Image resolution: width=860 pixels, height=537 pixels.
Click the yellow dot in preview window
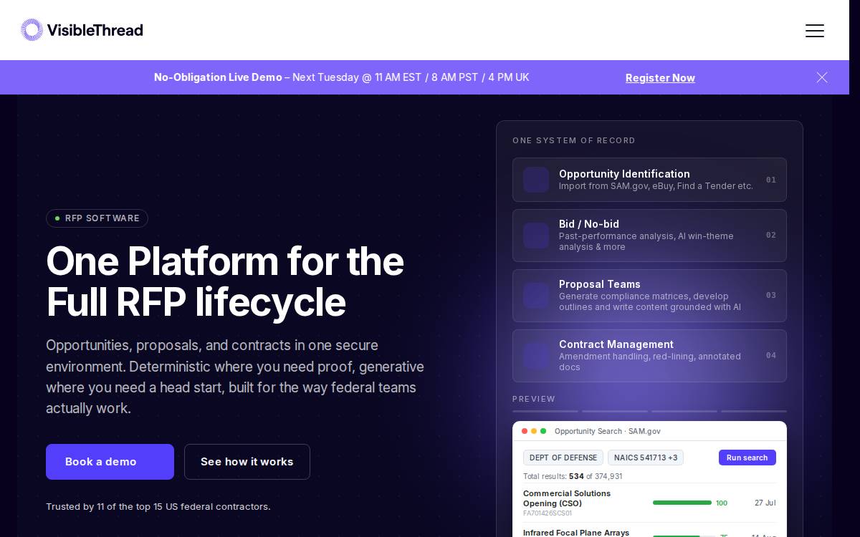pos(534,431)
